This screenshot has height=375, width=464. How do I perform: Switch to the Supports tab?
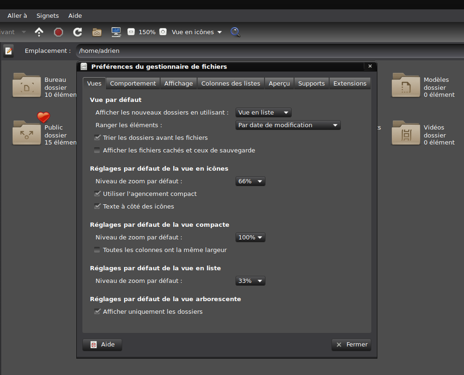pyautogui.click(x=311, y=84)
